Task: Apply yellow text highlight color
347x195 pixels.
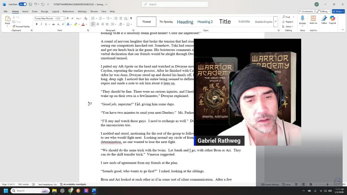Action: pyautogui.click(x=76, y=24)
